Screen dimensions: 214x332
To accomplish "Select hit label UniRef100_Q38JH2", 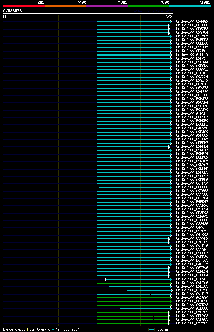I will (192, 73).
